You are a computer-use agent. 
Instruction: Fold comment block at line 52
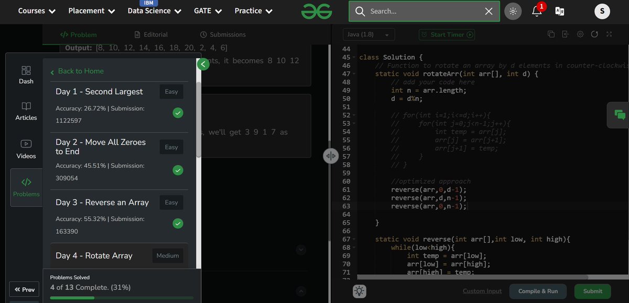tap(354, 115)
